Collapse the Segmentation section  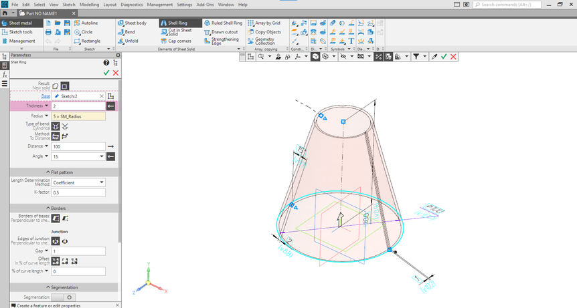coord(64,287)
